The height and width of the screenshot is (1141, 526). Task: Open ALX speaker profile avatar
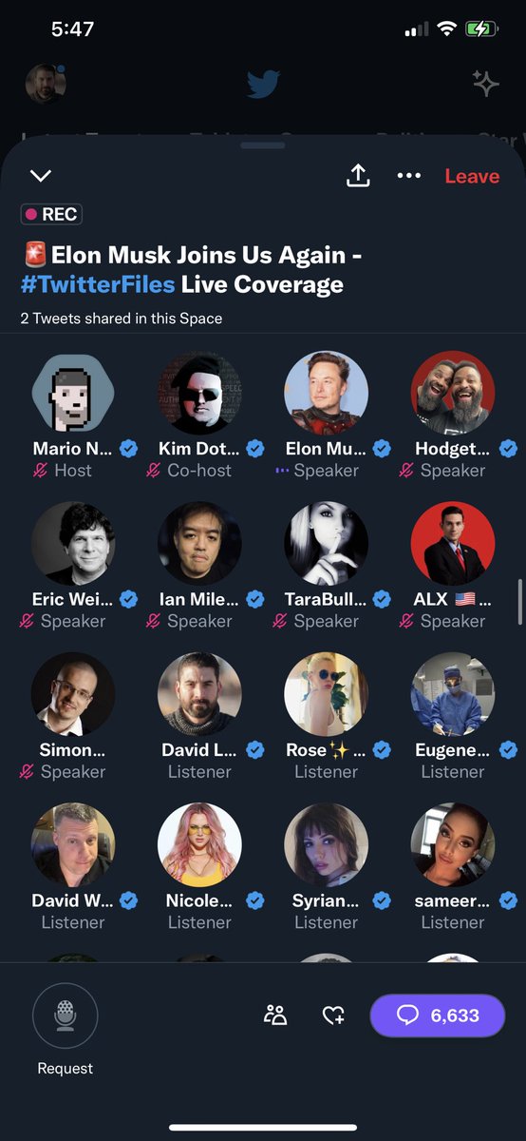click(453, 544)
